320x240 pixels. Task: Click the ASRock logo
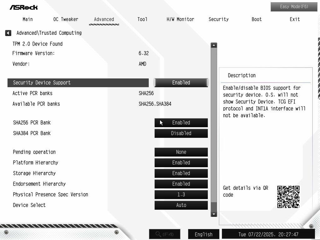pos(24,7)
